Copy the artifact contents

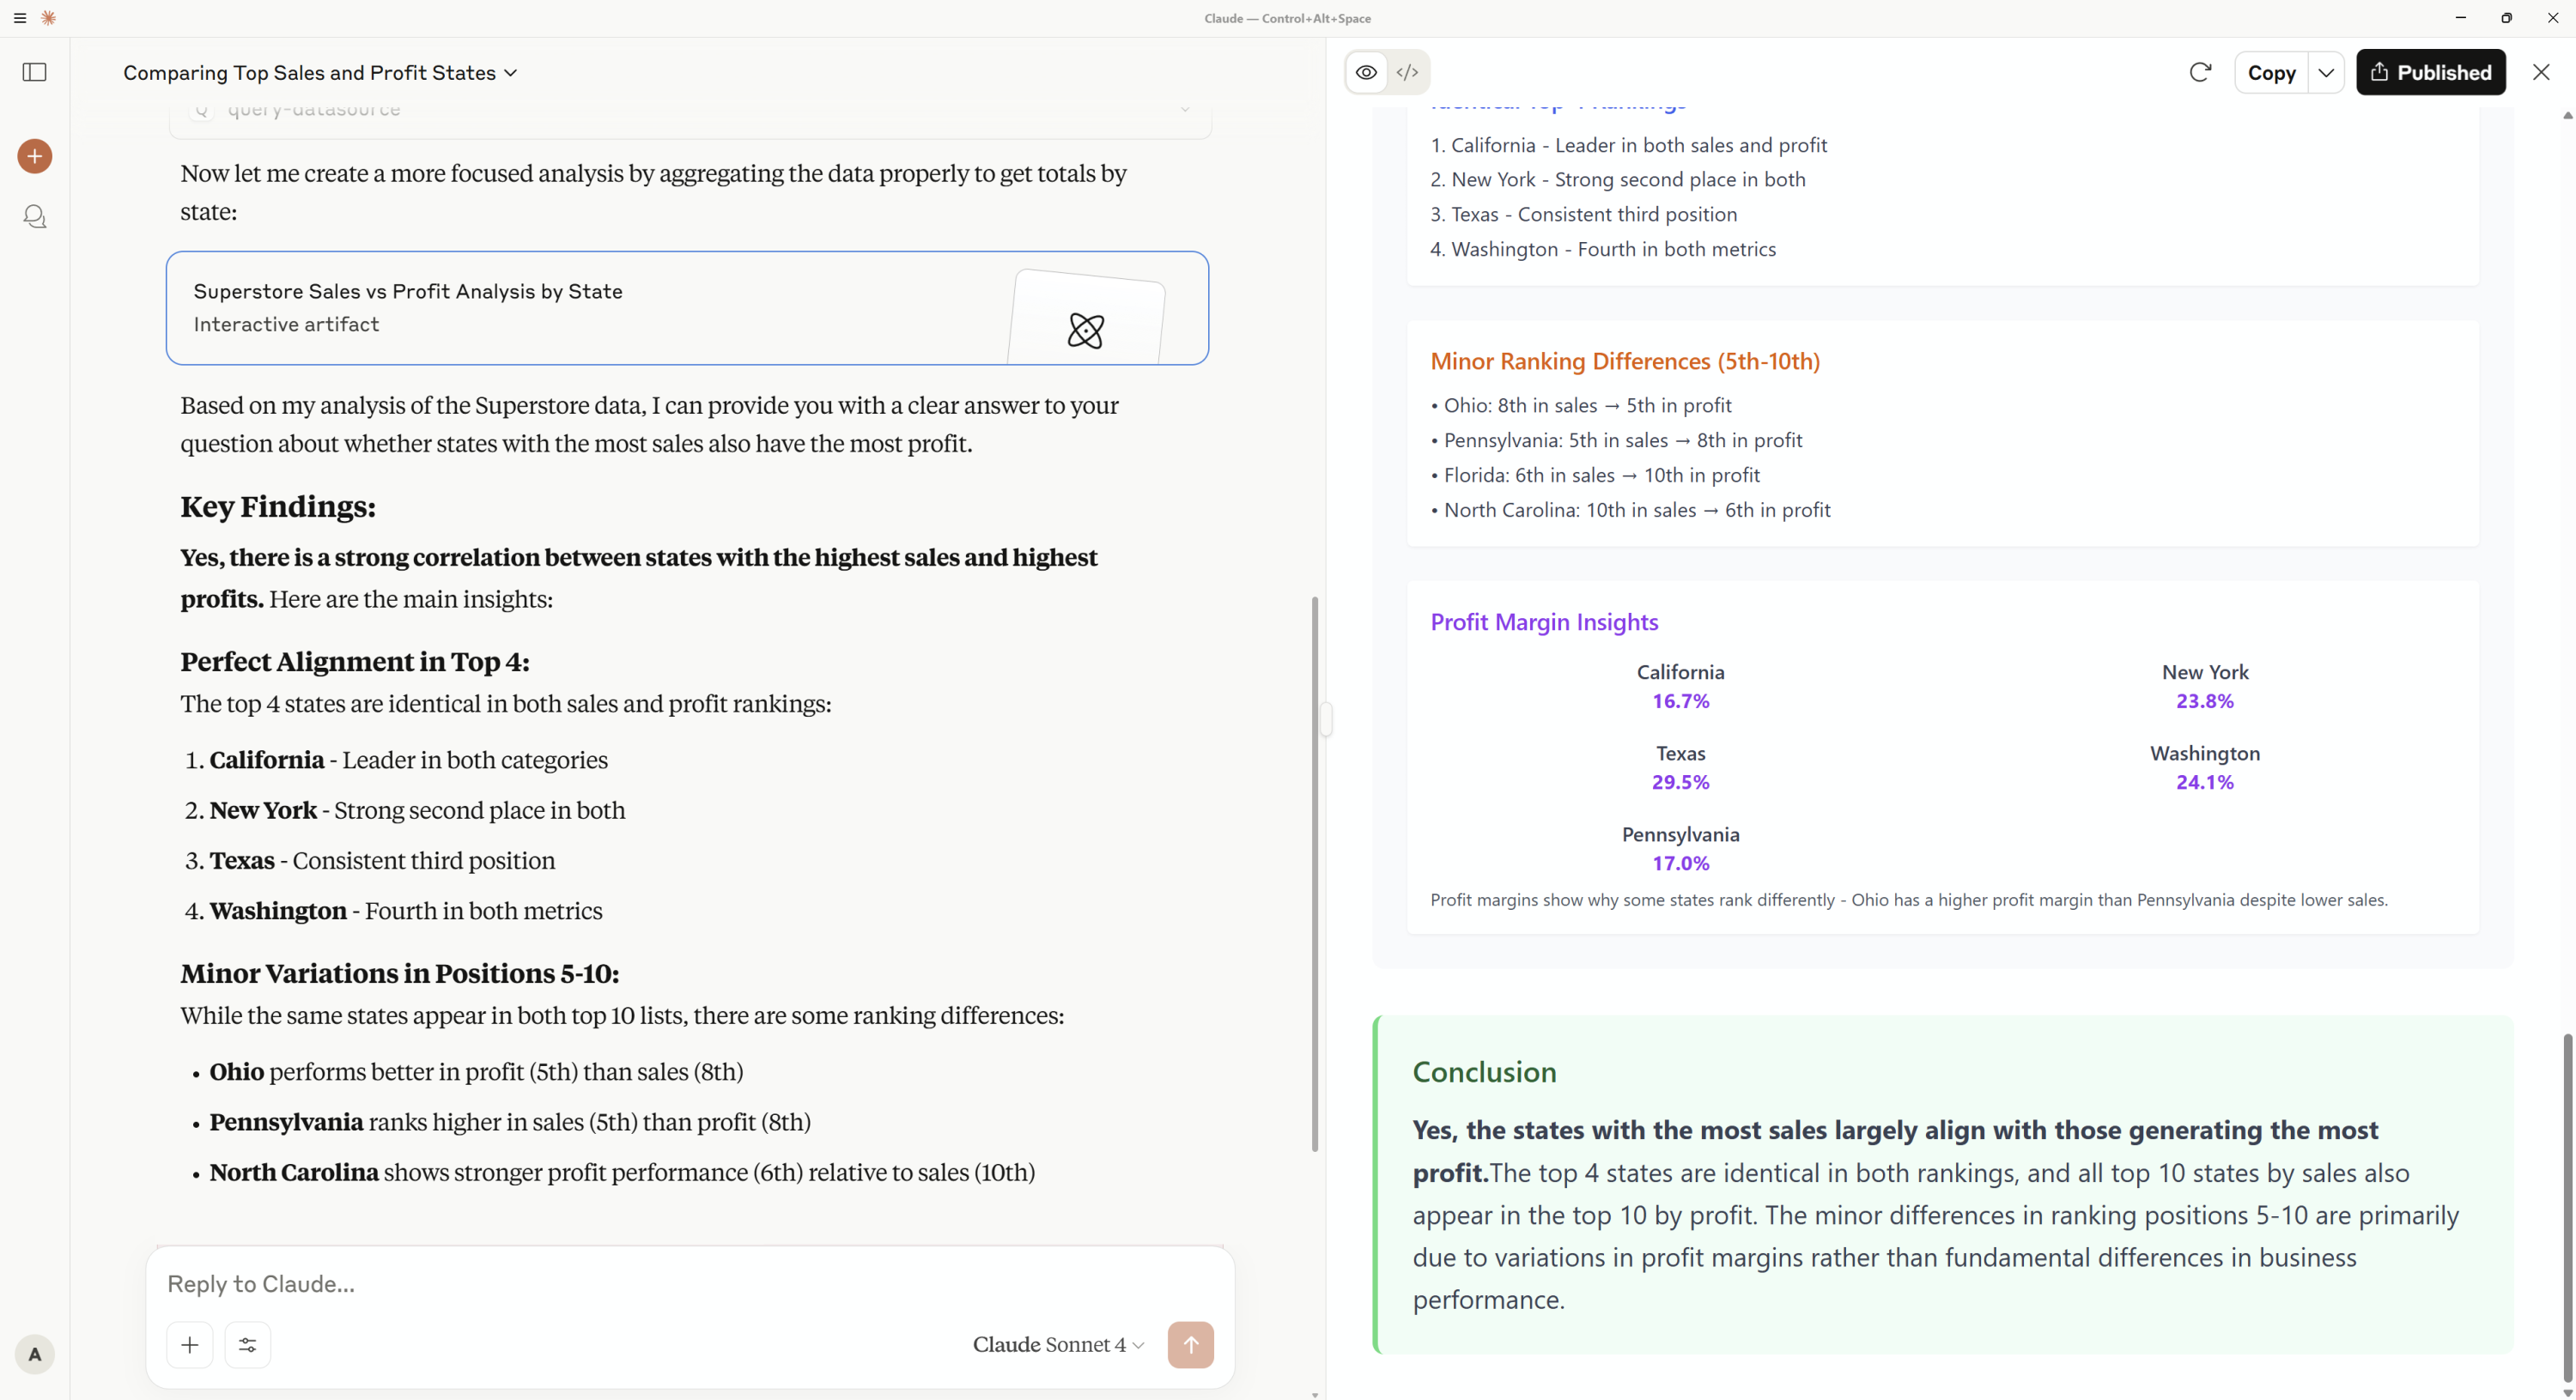click(x=2271, y=72)
